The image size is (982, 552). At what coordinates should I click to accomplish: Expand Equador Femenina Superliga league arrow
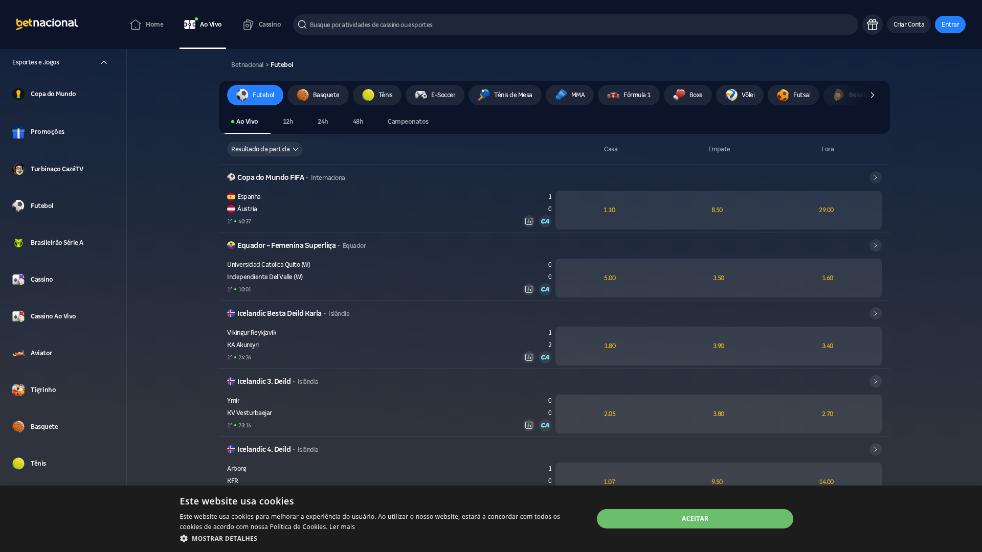pos(876,245)
